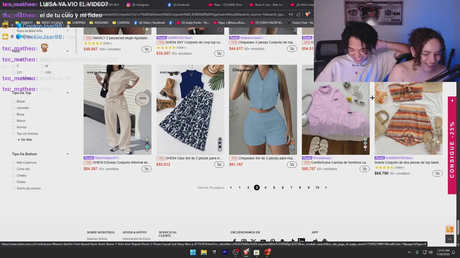Check the Corte alto filter
This screenshot has width=460, height=258.
[x=14, y=169]
